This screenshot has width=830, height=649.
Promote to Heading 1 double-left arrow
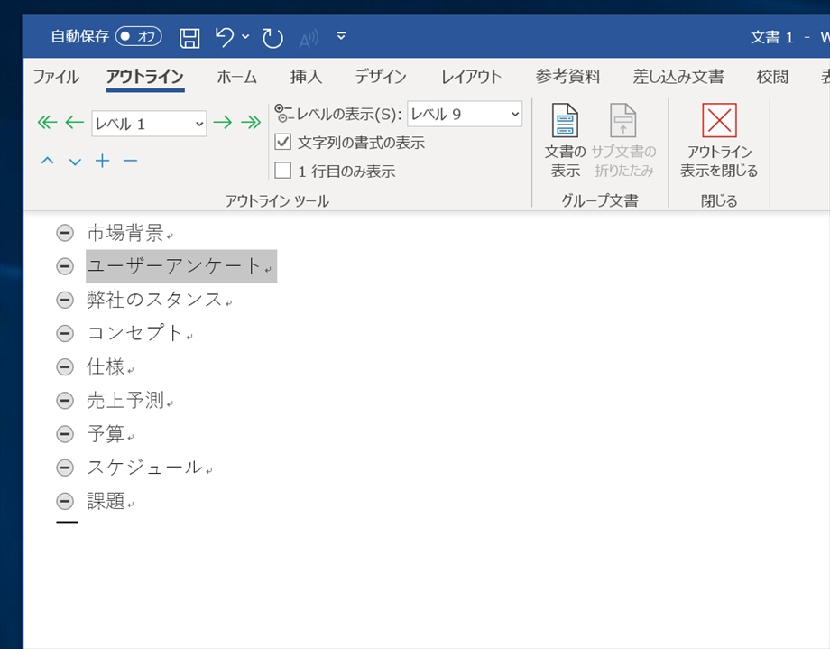tap(47, 124)
